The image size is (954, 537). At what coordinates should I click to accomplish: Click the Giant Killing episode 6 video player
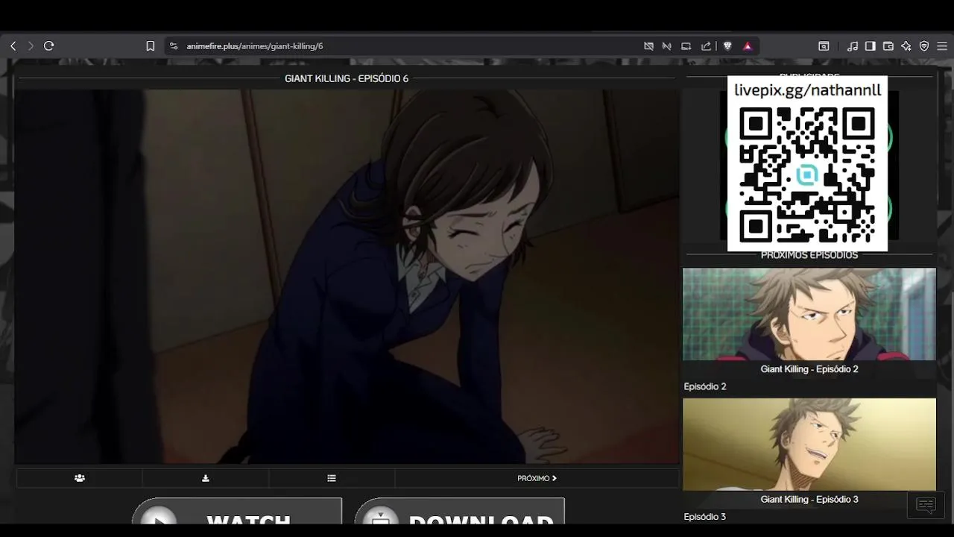pos(347,277)
